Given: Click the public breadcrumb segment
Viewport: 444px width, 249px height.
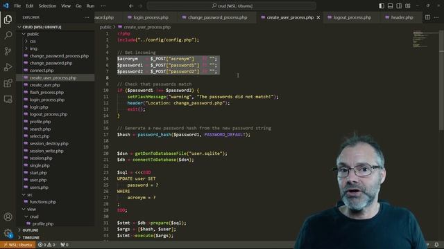Looking at the screenshot, I should (x=105, y=27).
